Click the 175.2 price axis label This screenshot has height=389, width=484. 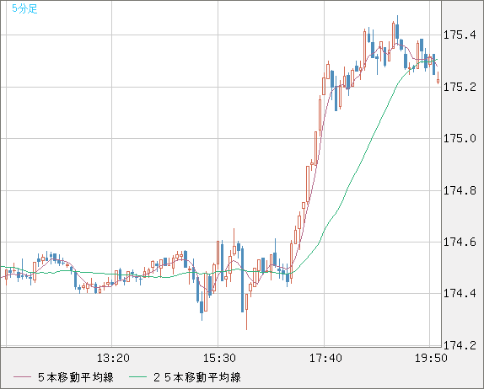coord(460,87)
